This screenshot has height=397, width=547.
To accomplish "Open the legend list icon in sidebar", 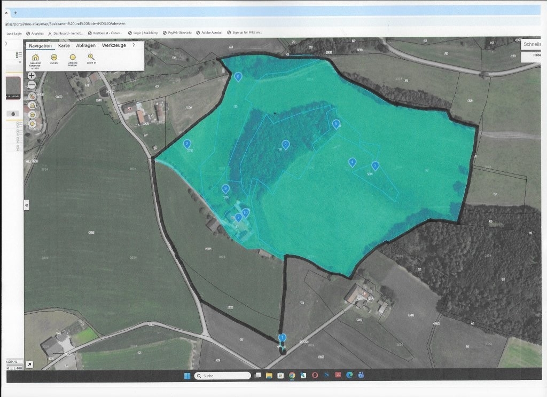I will pos(19,55).
